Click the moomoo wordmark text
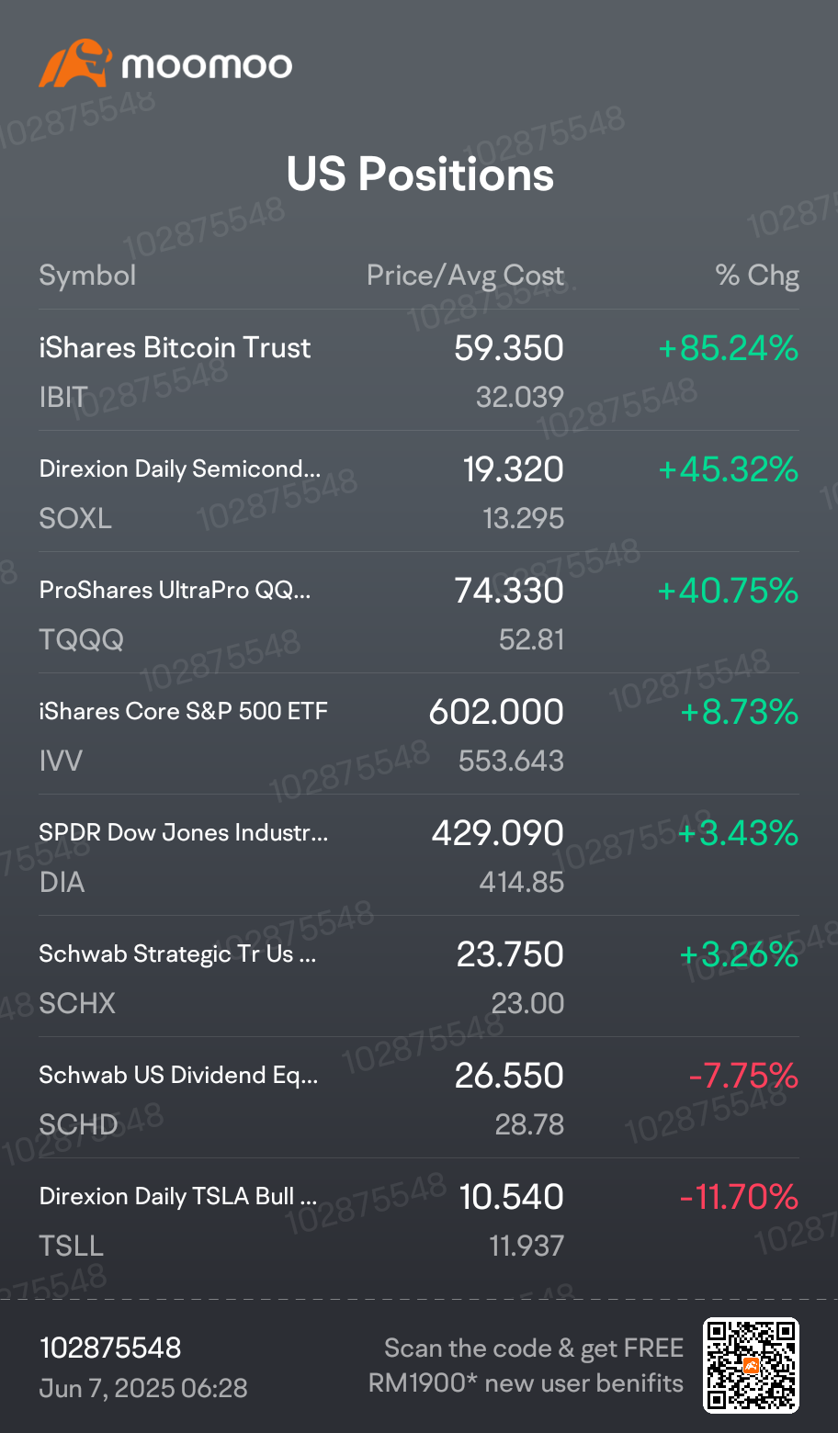 [x=207, y=65]
